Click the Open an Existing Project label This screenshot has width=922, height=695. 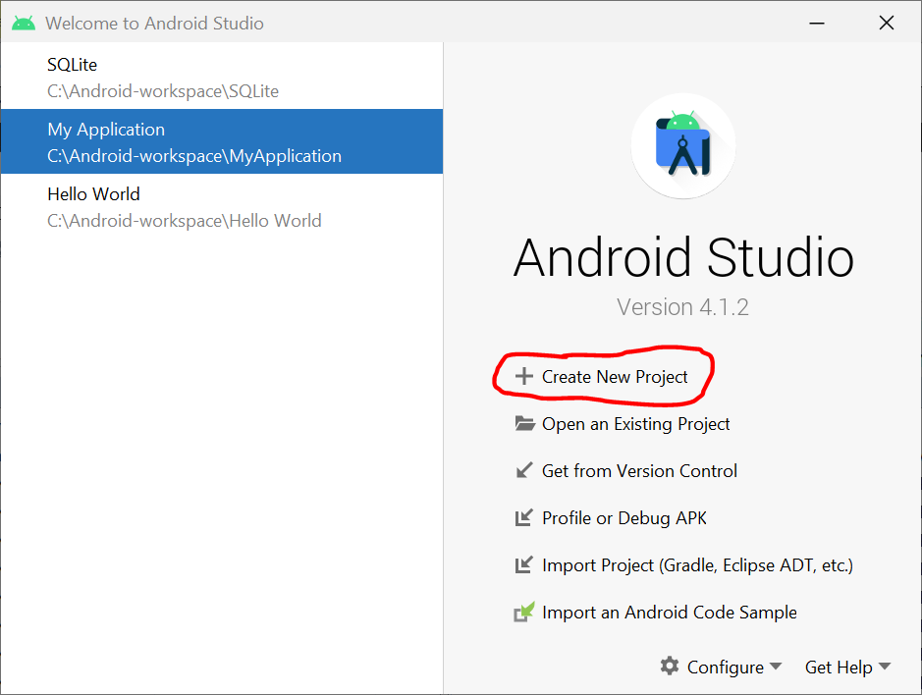635,424
